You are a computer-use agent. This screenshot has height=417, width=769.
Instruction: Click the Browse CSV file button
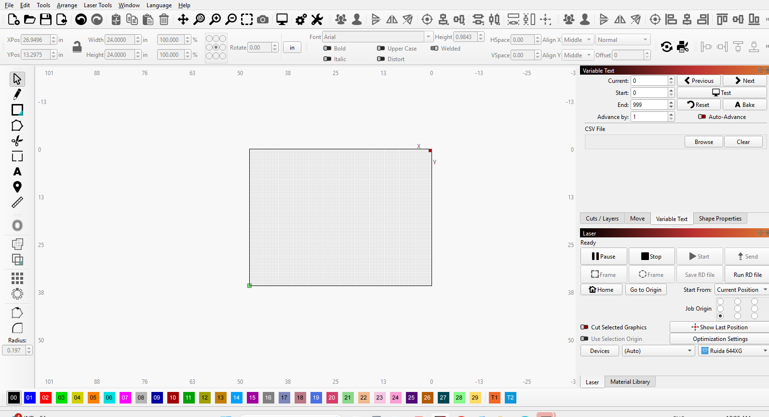tap(703, 142)
